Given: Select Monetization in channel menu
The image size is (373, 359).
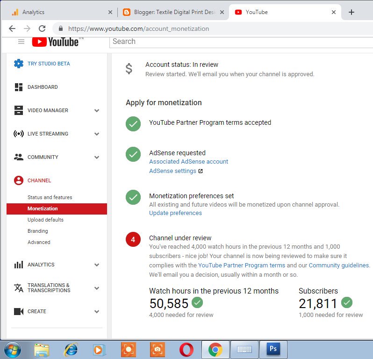Looking at the screenshot, I should (x=57, y=208).
